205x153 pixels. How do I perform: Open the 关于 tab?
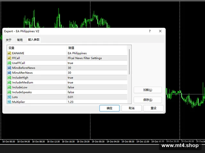9,40
